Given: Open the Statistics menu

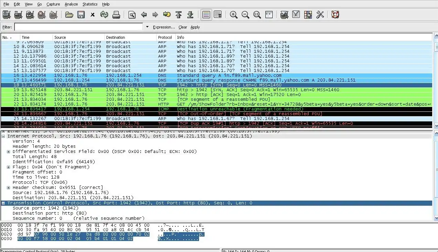Looking at the screenshot, I should pos(90,4).
